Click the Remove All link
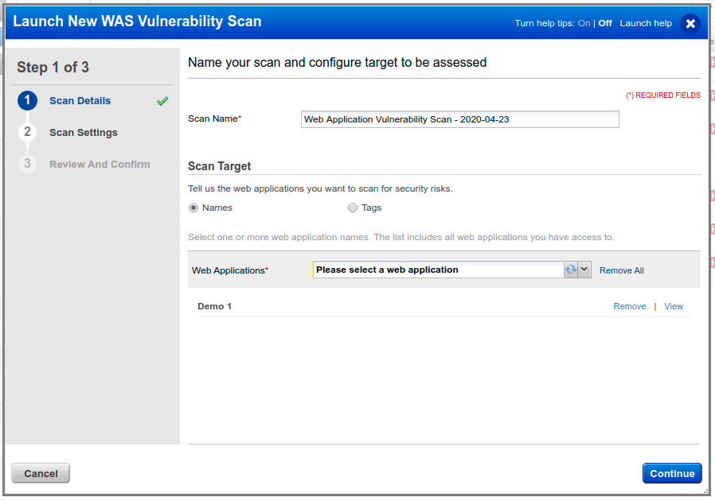The height and width of the screenshot is (501, 715). (621, 270)
